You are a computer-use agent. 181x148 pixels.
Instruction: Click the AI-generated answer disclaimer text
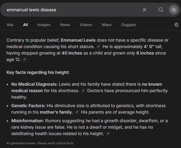coord(40,143)
